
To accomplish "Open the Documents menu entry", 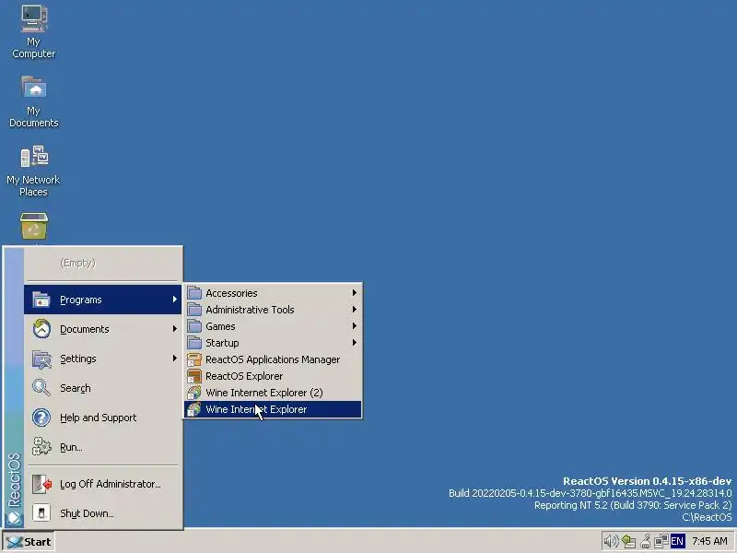I will click(102, 329).
